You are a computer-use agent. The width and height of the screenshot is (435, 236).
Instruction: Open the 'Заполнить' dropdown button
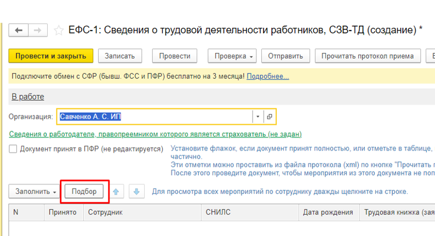pyautogui.click(x=34, y=191)
